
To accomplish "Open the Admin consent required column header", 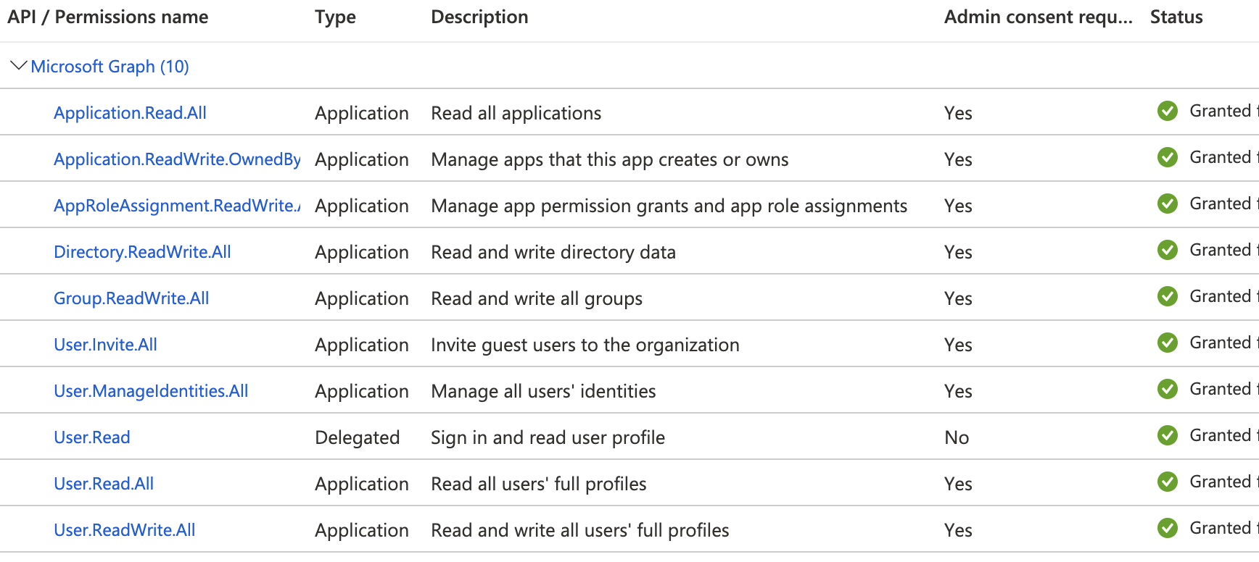I will pos(1039,17).
